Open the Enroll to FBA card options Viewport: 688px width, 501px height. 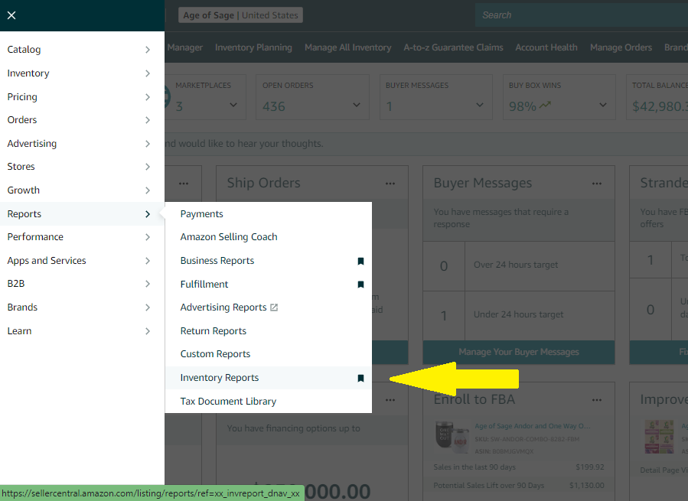click(x=597, y=400)
